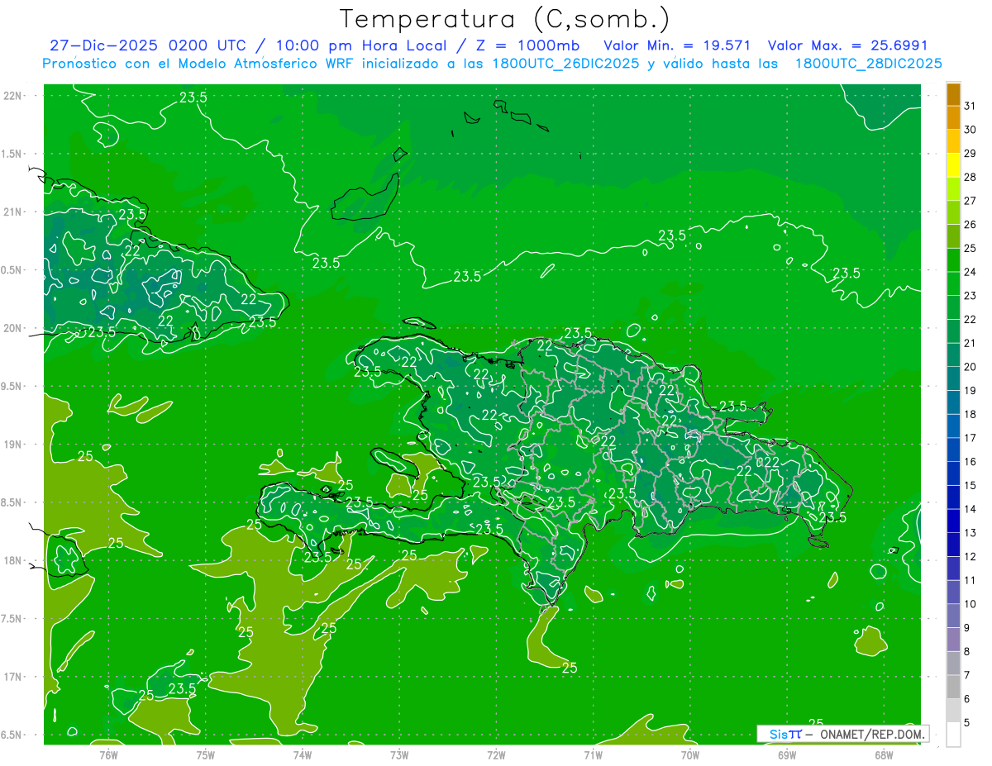Click the 21N latitude axis label
Viewport: 992px width, 766px height.
[x=12, y=212]
